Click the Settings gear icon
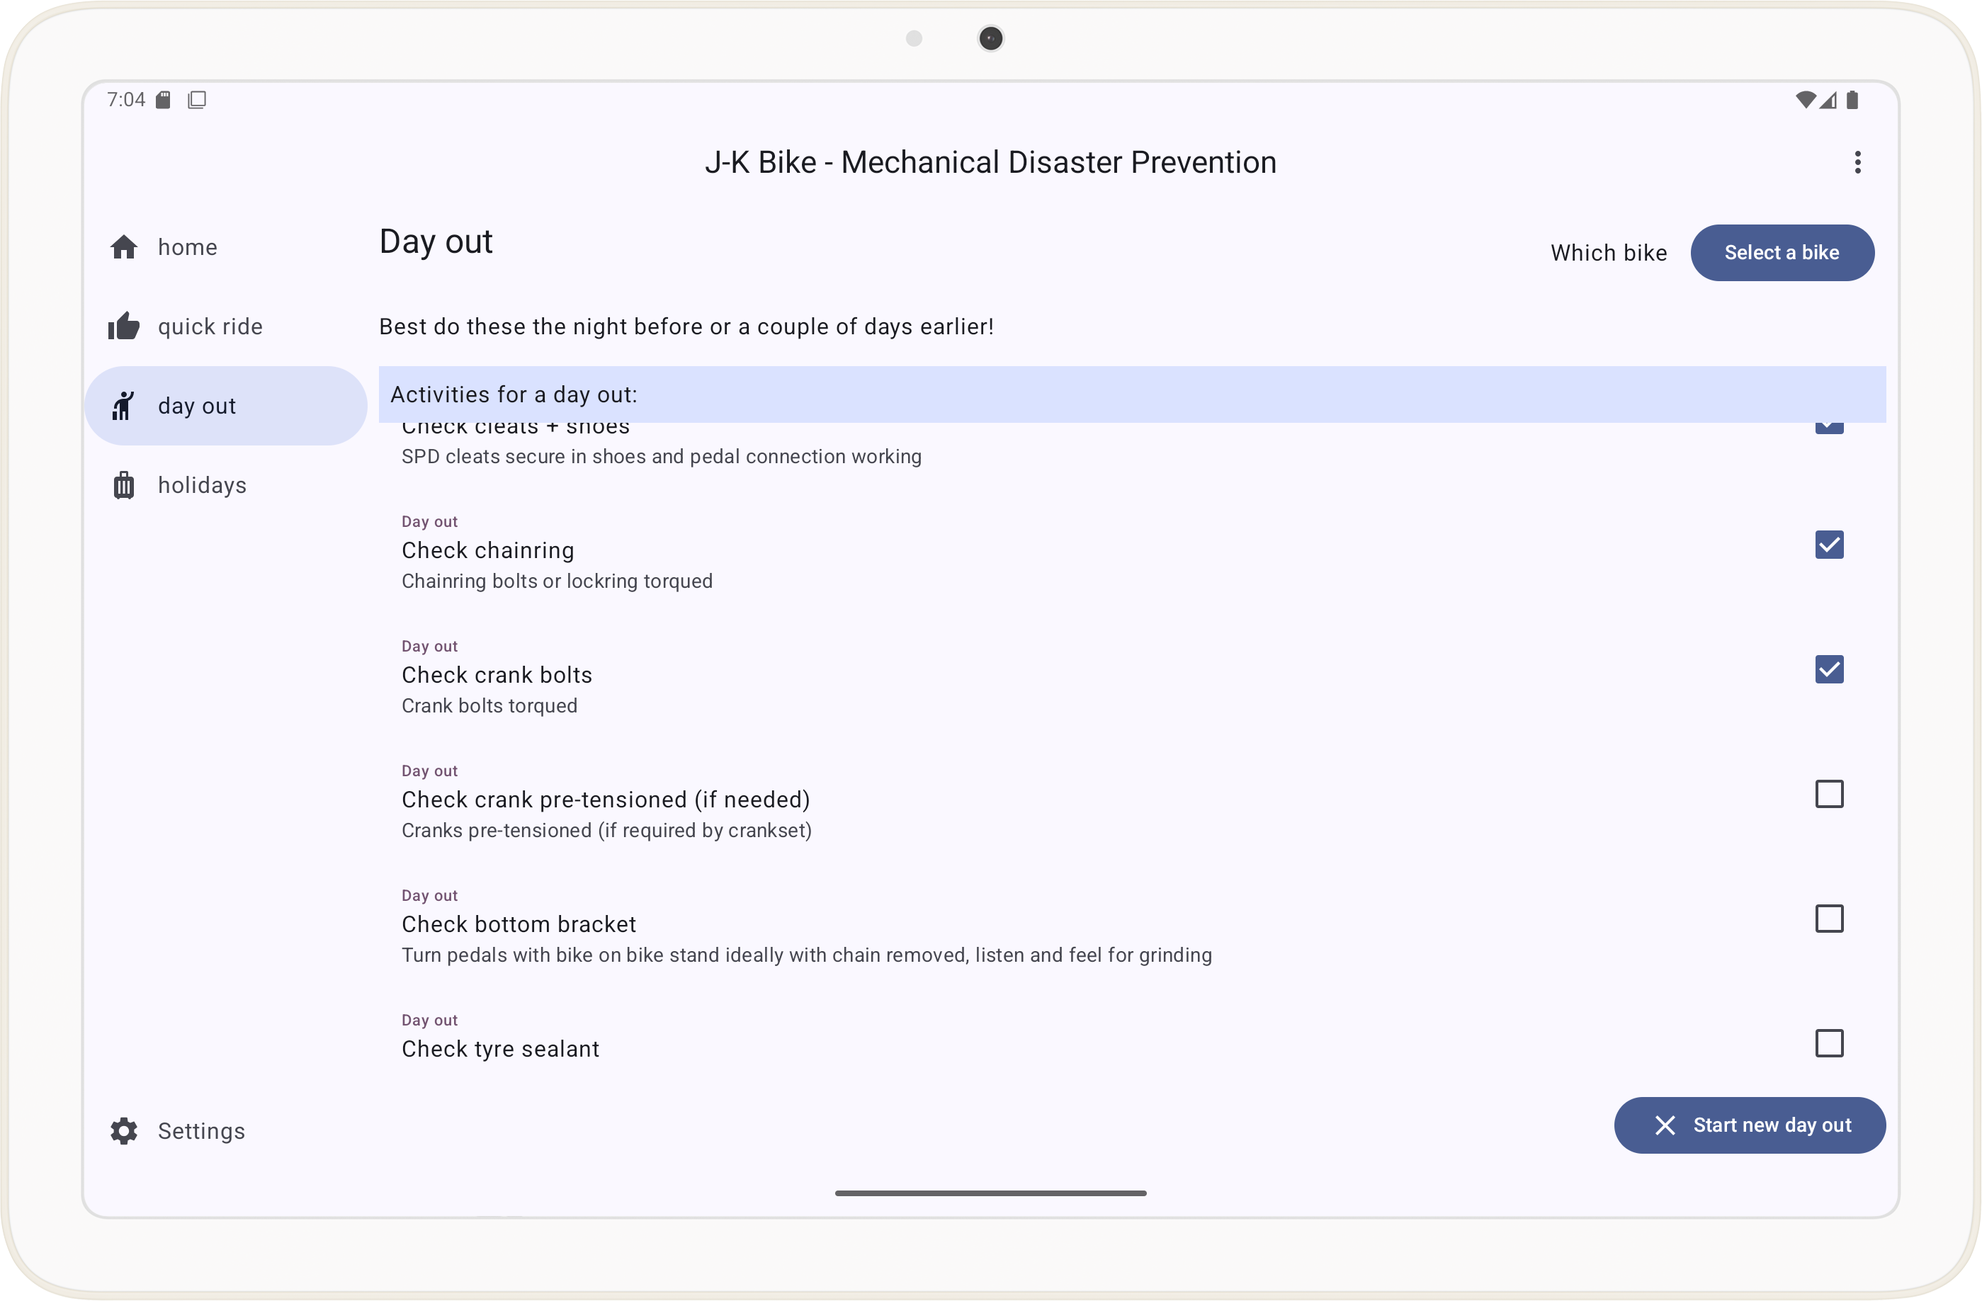The width and height of the screenshot is (1982, 1301). tap(123, 1130)
